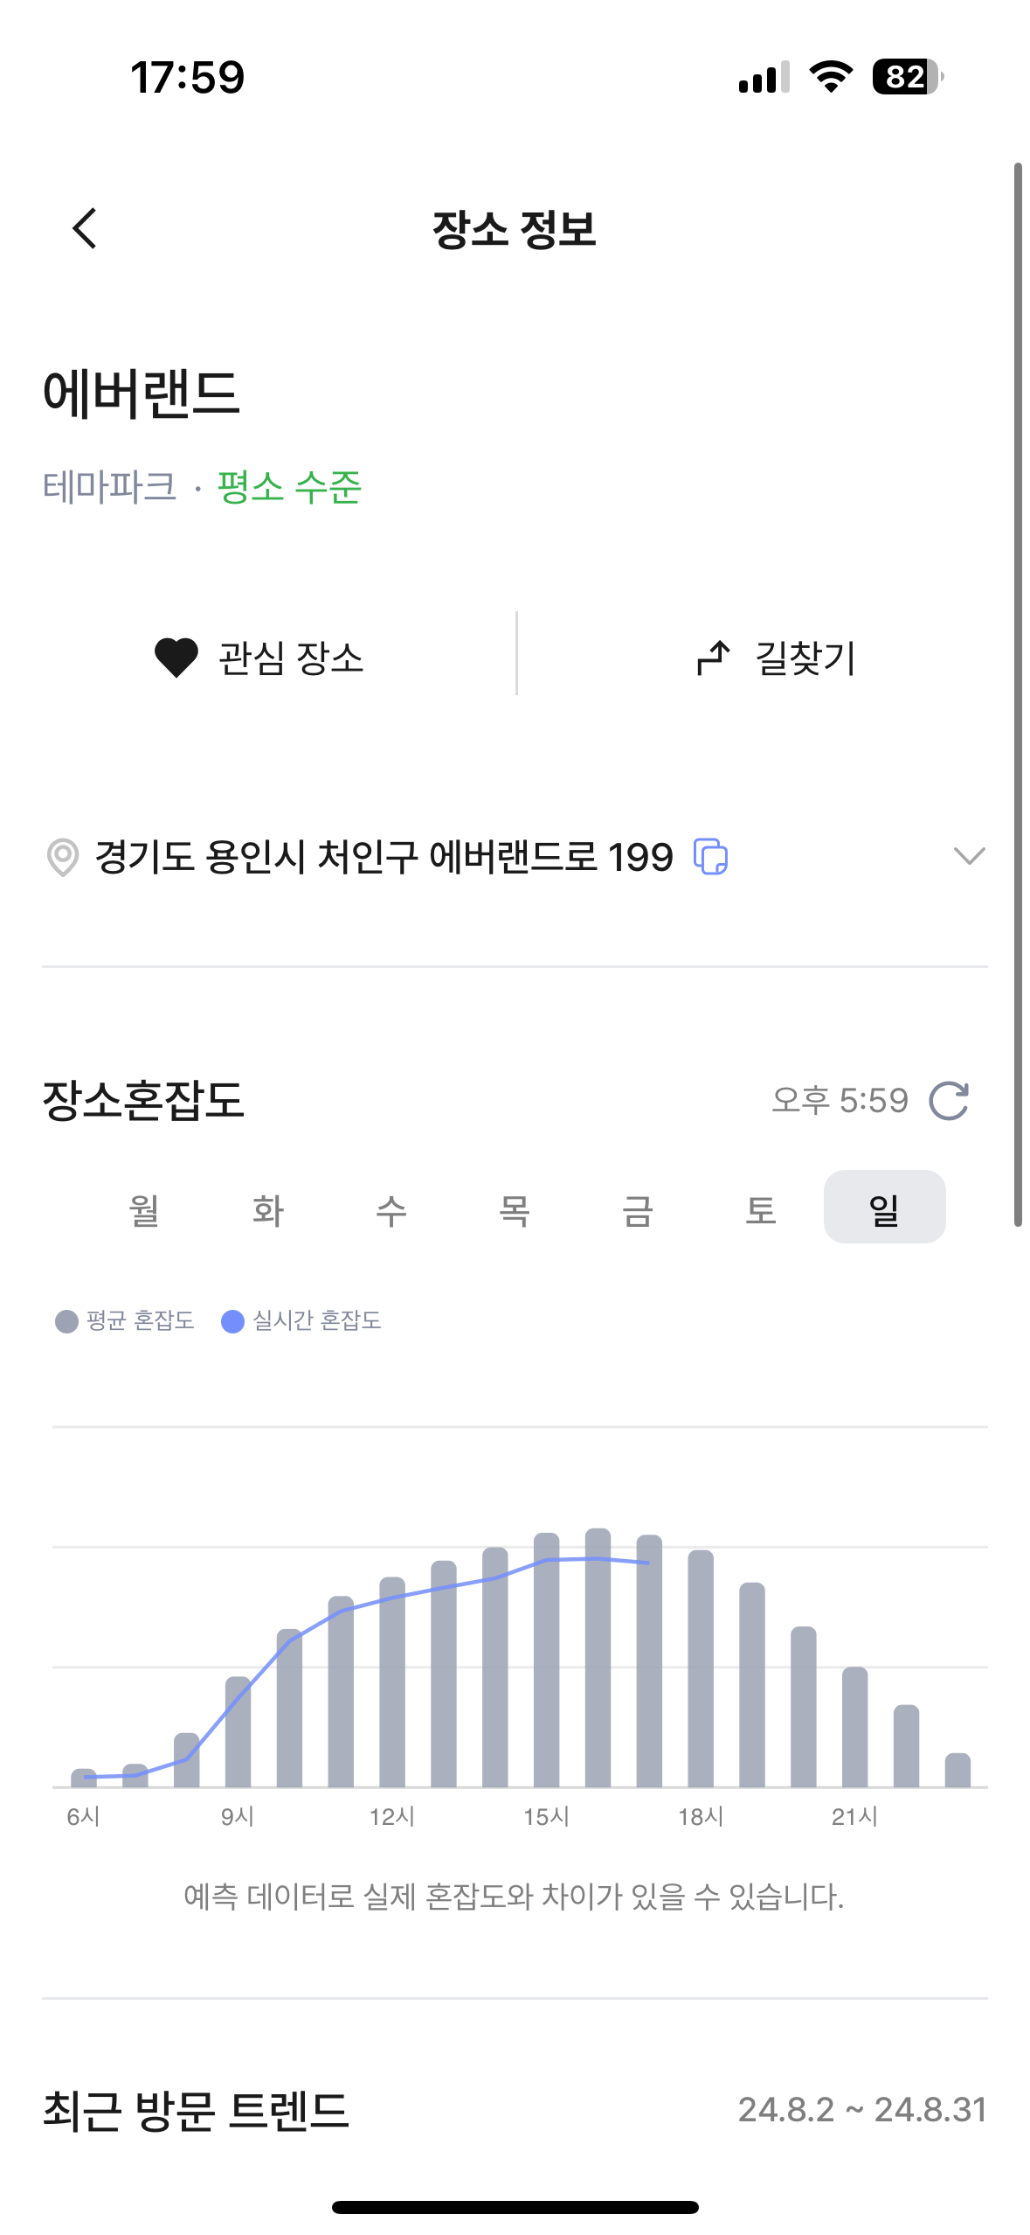Tap the 평균 혼잡도 gray legend dot
This screenshot has width=1030, height=2235.
[66, 1321]
